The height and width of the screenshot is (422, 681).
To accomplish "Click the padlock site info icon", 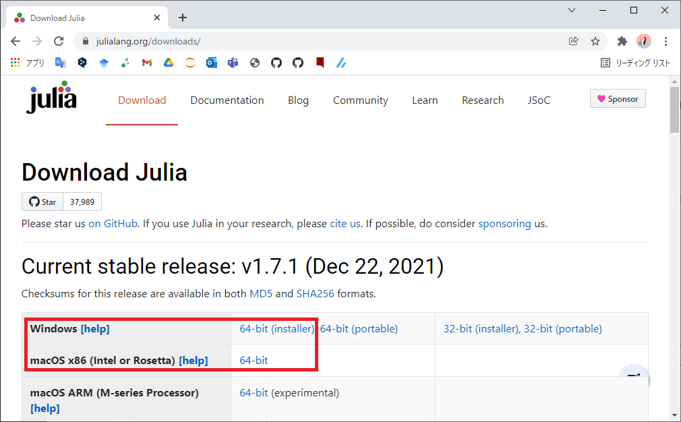I will tap(86, 41).
